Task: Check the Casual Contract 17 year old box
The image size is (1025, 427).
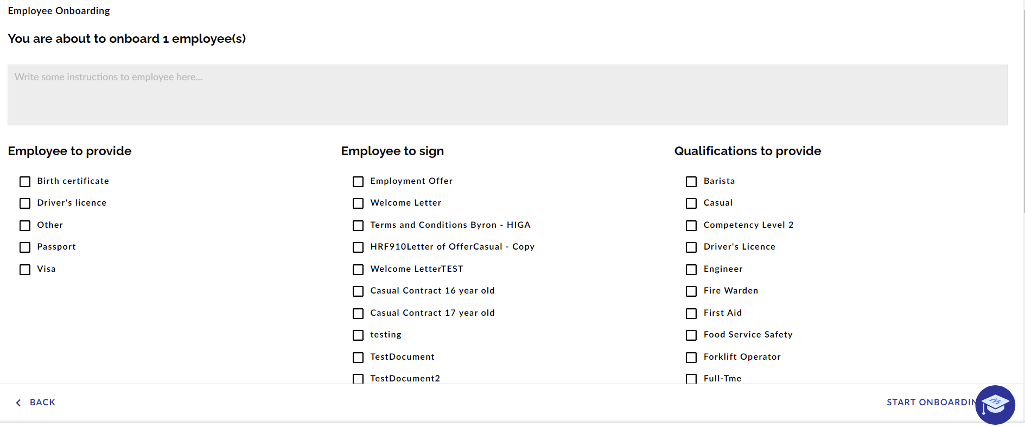Action: click(358, 314)
